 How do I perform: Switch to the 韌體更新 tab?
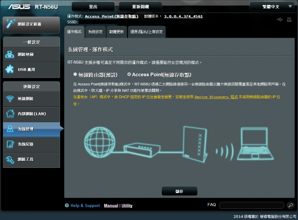116,32
